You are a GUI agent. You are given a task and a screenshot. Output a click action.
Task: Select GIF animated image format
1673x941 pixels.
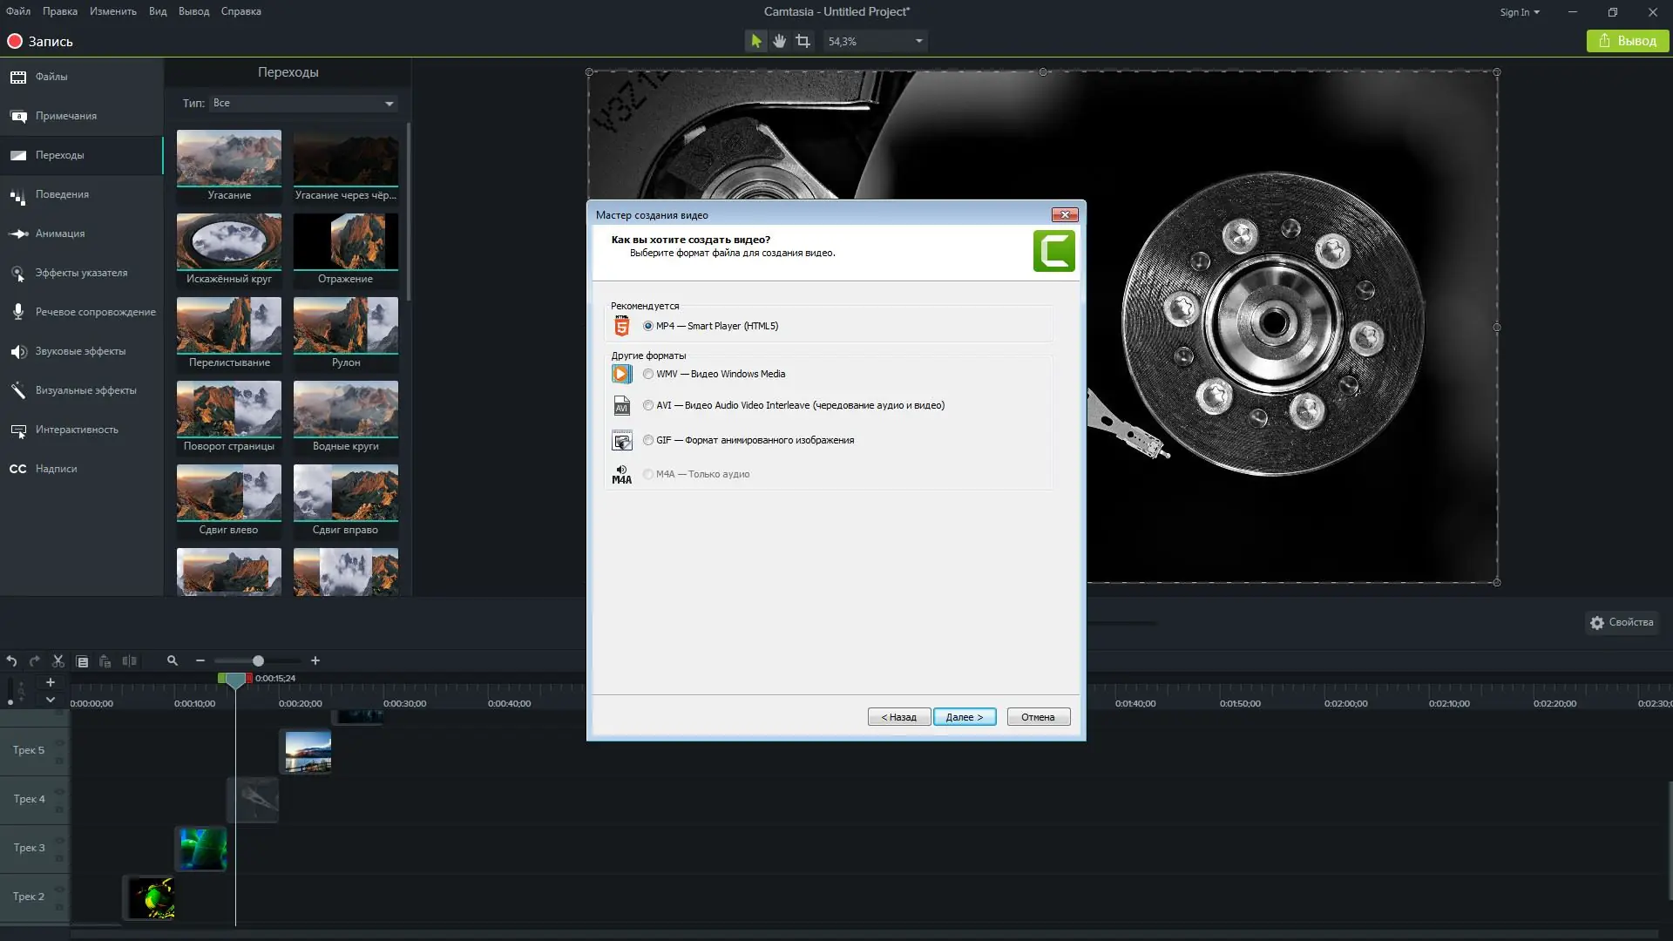point(648,440)
